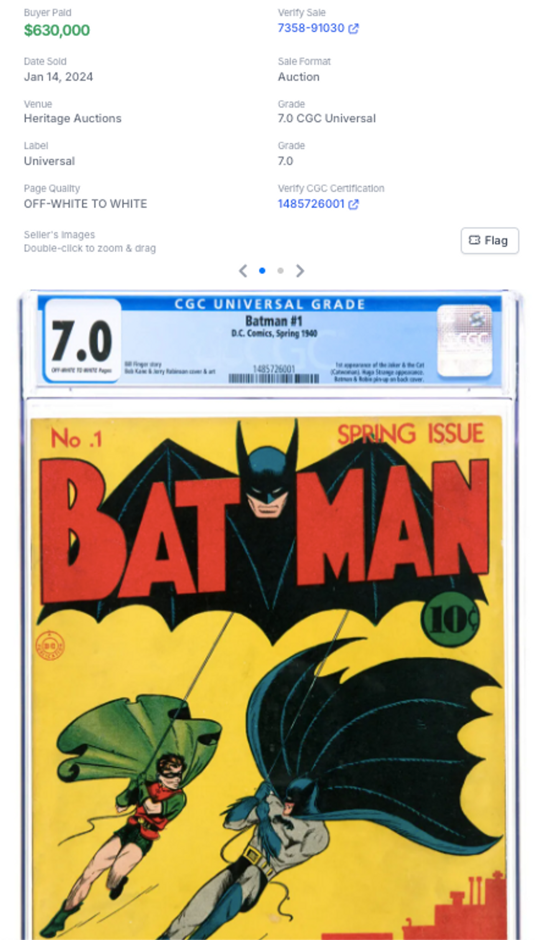The image size is (535, 940).
Task: Click the flag icon inside Flag button
Action: point(474,240)
